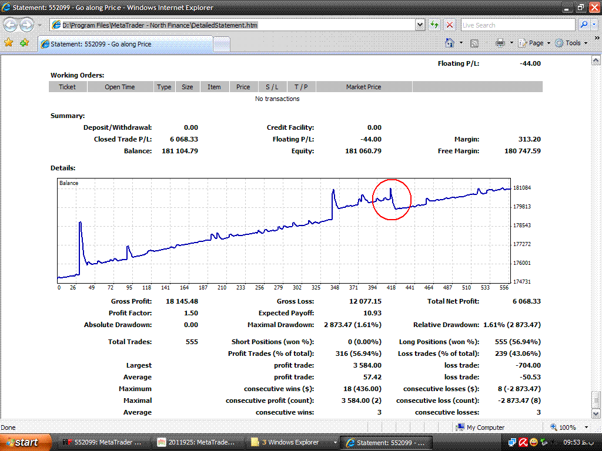This screenshot has height=451, width=602.
Task: Open the Windows Explorer taskbar group
Action: [x=293, y=442]
